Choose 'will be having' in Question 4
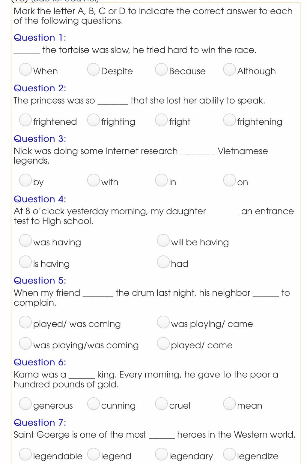Viewport: 307px width, 464px height. pyautogui.click(x=163, y=240)
